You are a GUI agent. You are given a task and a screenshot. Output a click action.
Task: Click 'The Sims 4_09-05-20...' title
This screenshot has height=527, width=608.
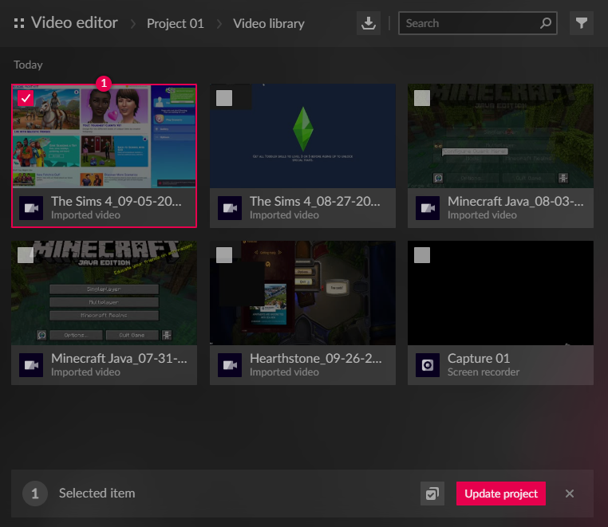point(116,202)
